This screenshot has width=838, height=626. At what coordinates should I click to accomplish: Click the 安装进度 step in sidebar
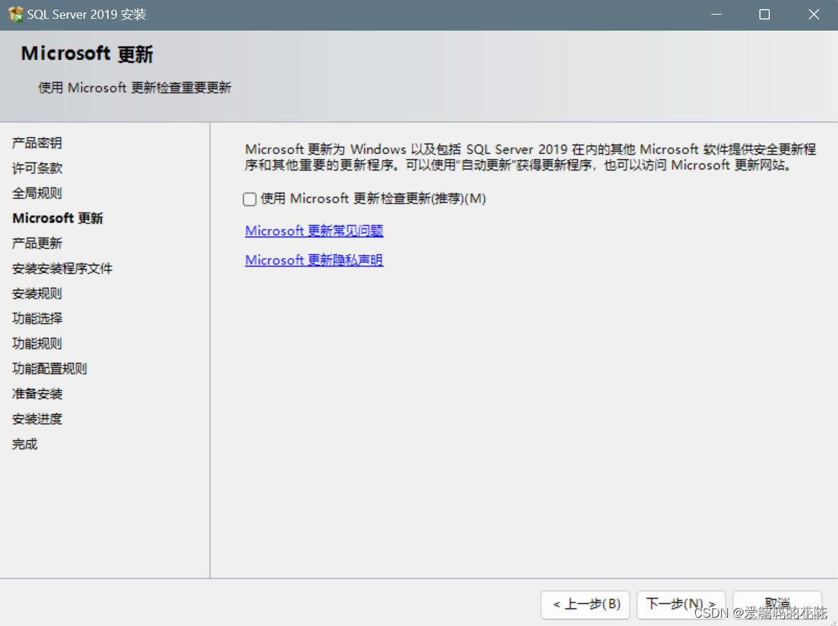point(37,419)
